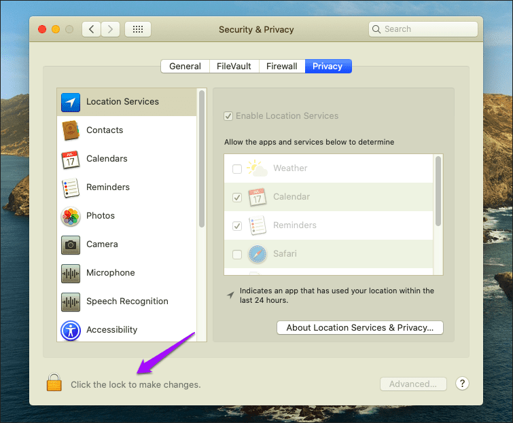The height and width of the screenshot is (423, 513).
Task: Click the Calendars icon in sidebar
Action: click(x=71, y=160)
